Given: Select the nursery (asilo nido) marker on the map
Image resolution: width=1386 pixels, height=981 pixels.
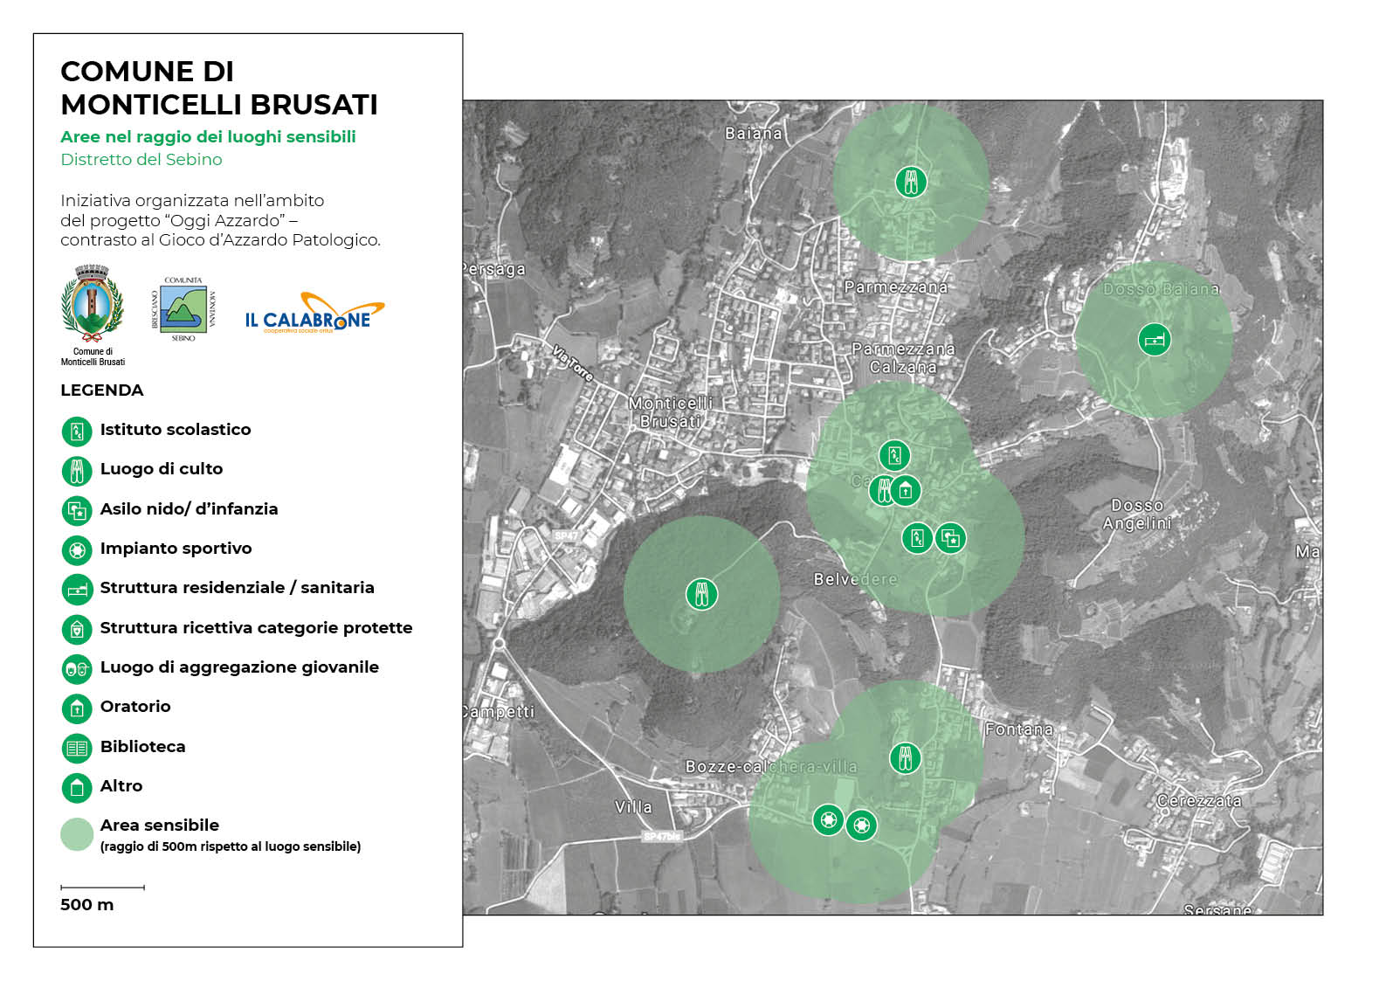Looking at the screenshot, I should click(950, 537).
